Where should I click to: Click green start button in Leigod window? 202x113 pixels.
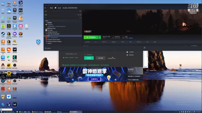[89, 58]
